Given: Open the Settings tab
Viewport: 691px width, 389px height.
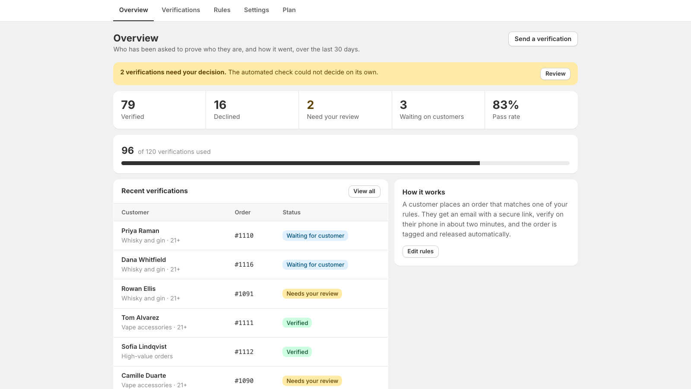Looking at the screenshot, I should 257,10.
